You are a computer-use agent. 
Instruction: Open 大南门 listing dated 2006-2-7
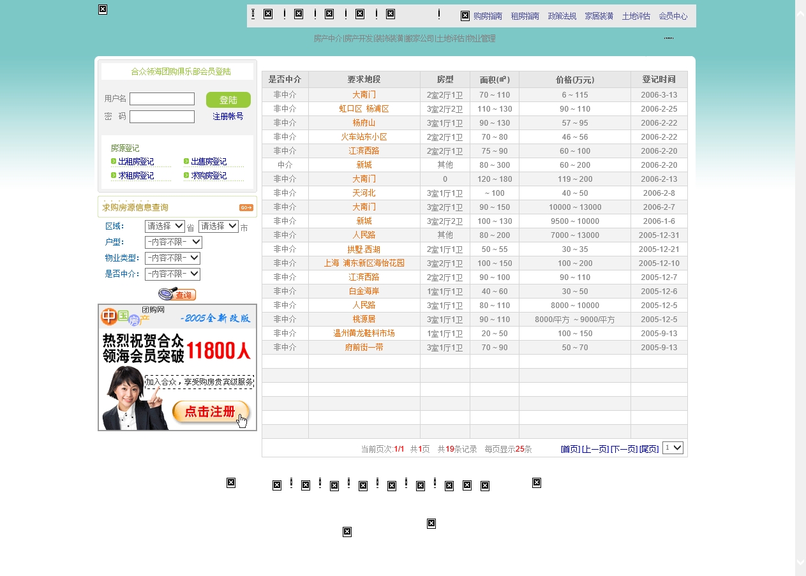pos(364,207)
